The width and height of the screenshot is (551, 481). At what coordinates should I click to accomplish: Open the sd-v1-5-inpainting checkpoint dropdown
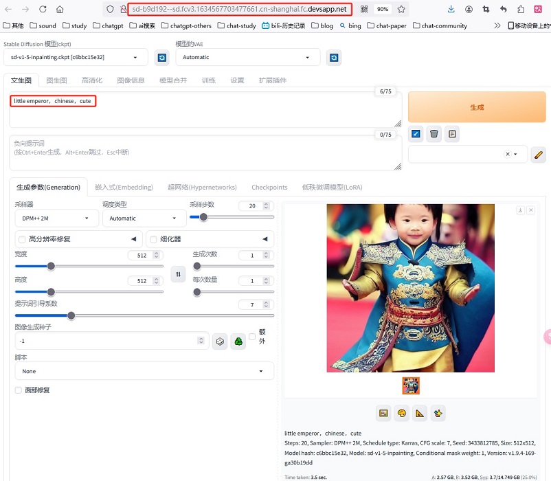(x=76, y=57)
